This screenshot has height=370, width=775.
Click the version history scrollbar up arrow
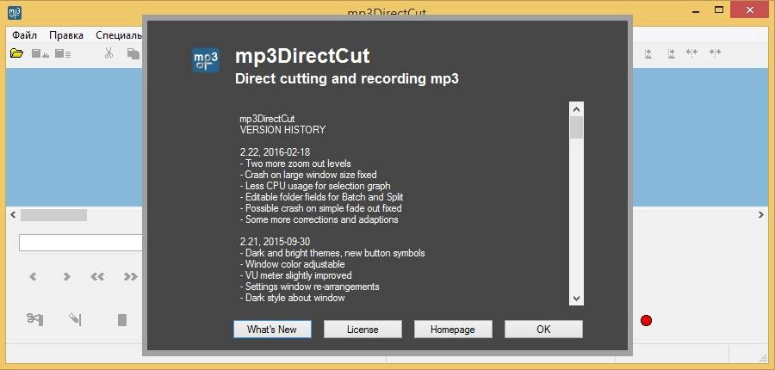click(576, 108)
